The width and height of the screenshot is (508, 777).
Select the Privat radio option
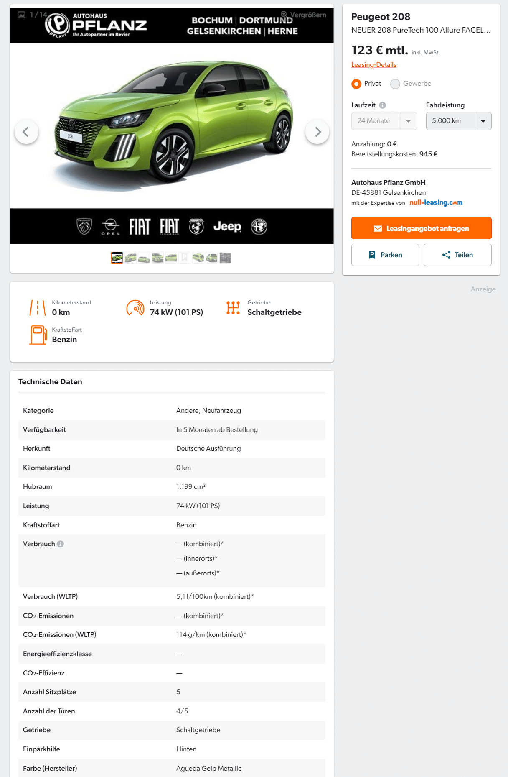pos(356,84)
